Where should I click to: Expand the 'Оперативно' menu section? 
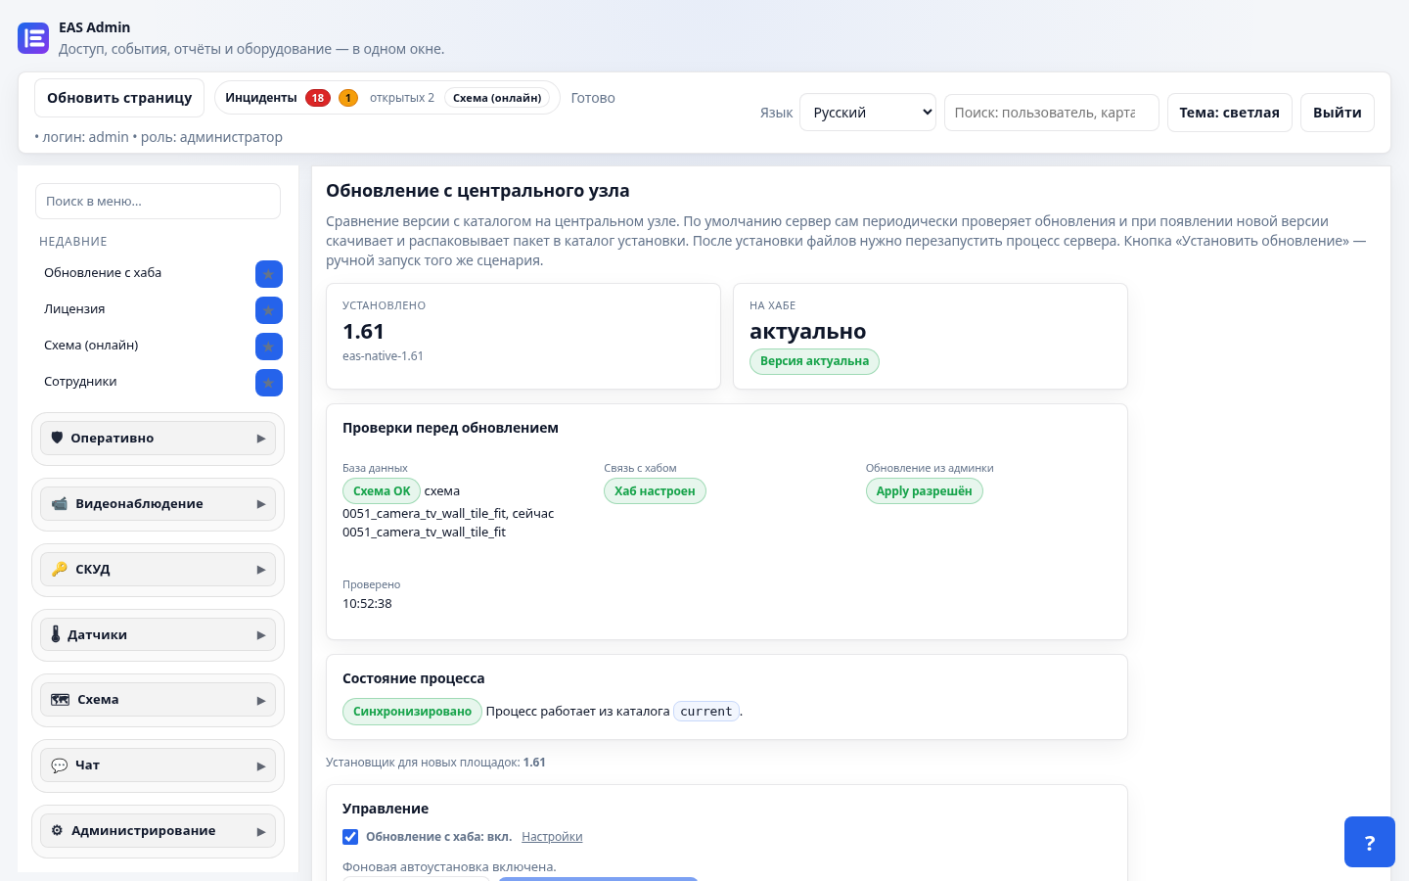[x=159, y=439]
